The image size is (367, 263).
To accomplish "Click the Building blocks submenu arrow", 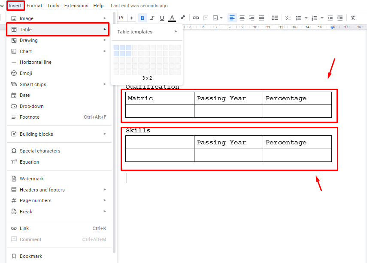I will click(105, 134).
